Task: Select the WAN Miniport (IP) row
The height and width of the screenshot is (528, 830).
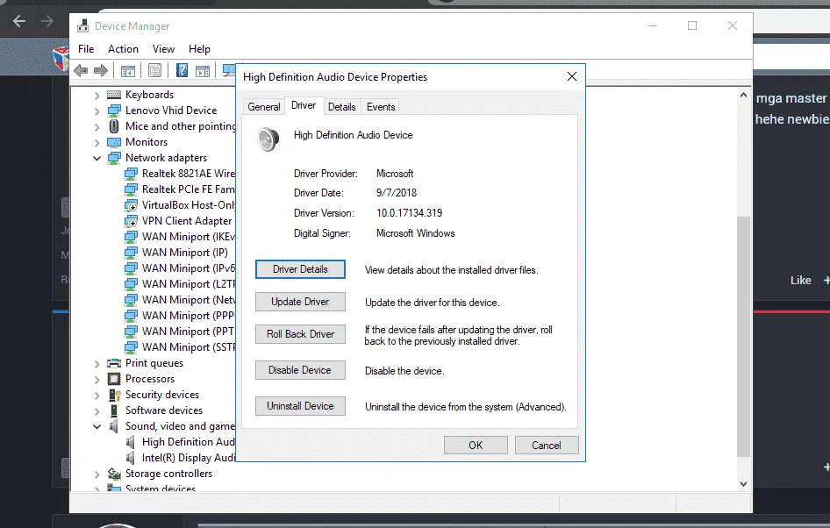Action: click(x=176, y=253)
